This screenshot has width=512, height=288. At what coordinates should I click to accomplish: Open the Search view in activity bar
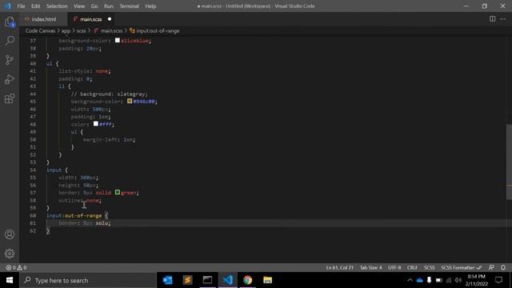pyautogui.click(x=10, y=41)
